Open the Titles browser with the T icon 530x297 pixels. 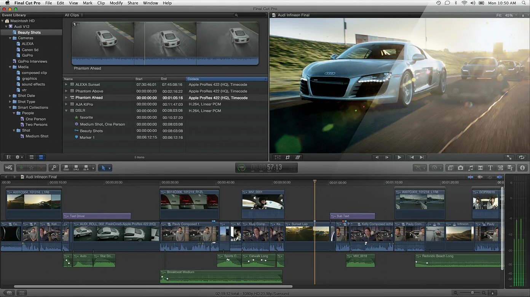490,168
